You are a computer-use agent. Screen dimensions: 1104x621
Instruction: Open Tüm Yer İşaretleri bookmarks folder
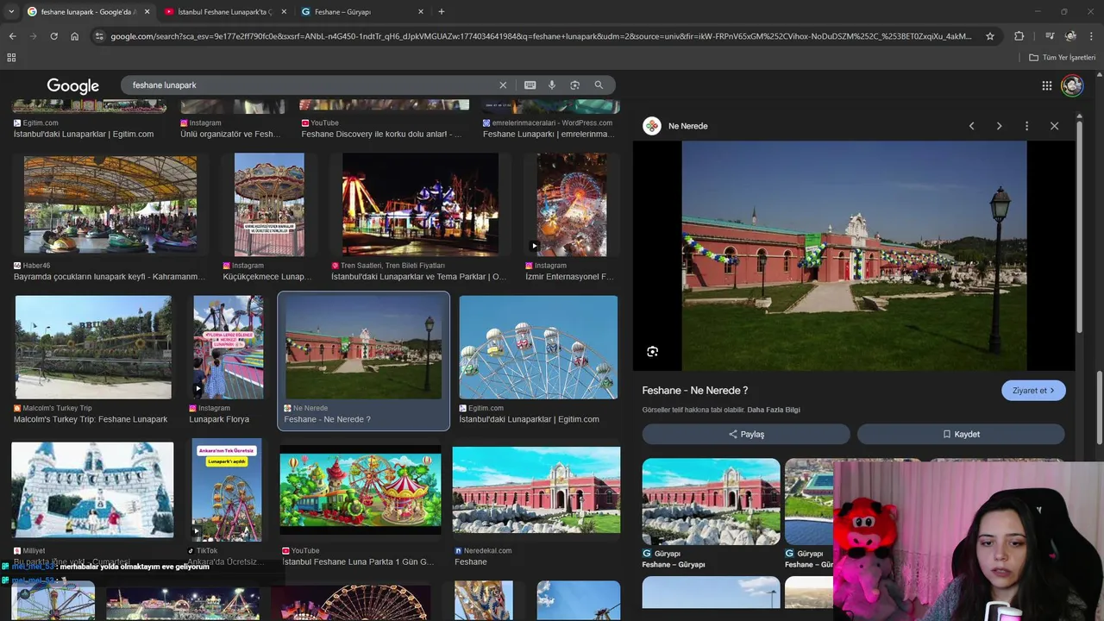(x=1063, y=58)
